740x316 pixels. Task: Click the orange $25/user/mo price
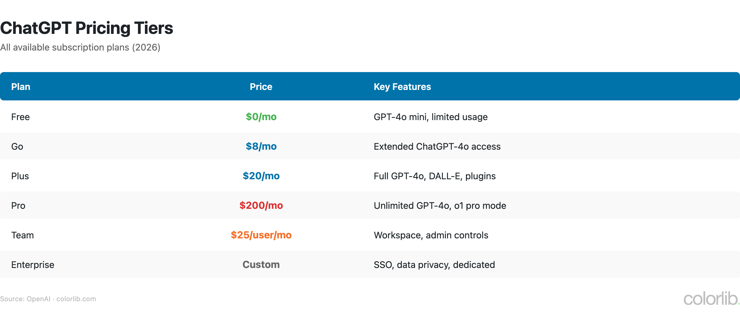click(261, 235)
